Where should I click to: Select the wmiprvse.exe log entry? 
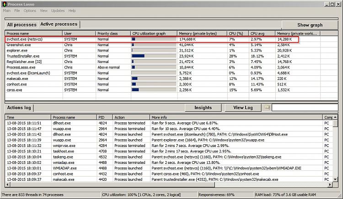click(x=169, y=146)
